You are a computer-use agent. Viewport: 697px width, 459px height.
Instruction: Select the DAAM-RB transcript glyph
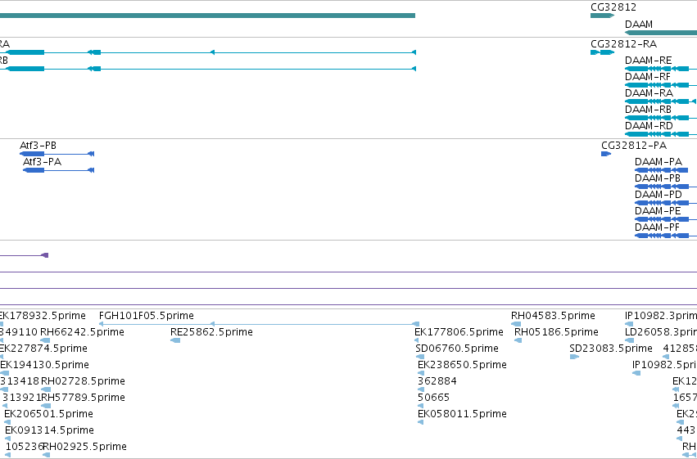point(661,118)
